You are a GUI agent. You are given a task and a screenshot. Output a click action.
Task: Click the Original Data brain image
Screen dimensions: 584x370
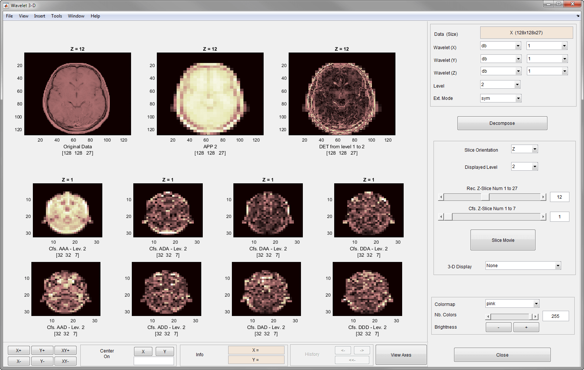tap(78, 94)
